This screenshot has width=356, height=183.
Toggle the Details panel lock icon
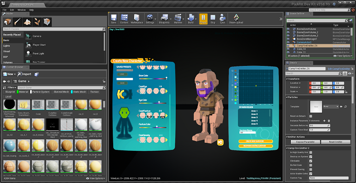pos(352,69)
